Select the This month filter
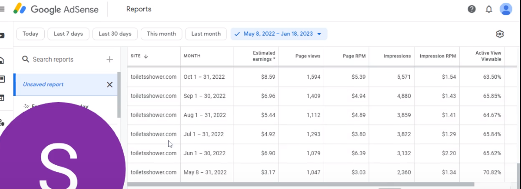The height and width of the screenshot is (189, 521). [x=161, y=34]
